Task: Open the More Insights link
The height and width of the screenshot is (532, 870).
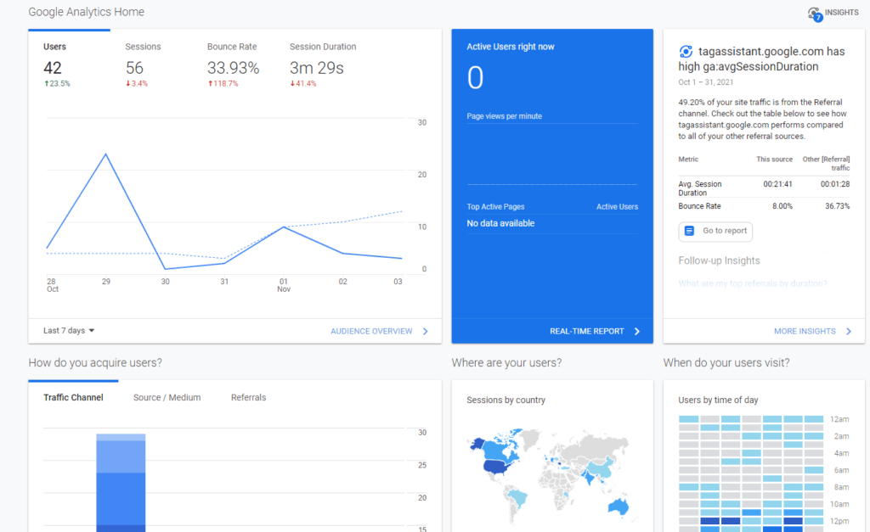Action: tap(805, 332)
